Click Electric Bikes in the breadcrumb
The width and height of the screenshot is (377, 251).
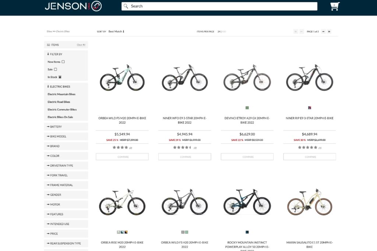click(x=63, y=32)
